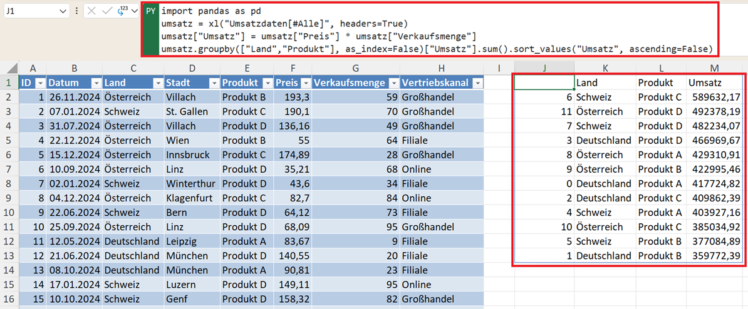Select row header 10
The width and height of the screenshot is (748, 309).
pyautogui.click(x=9, y=213)
